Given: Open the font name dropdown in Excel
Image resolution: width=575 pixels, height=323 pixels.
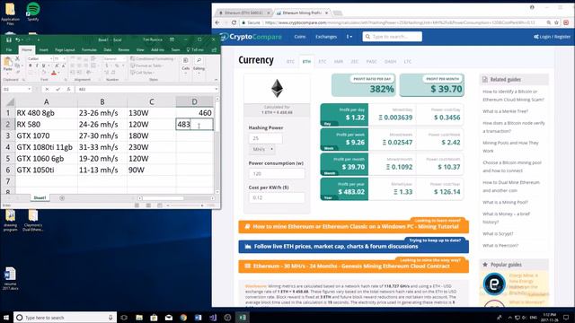Looking at the screenshot, I should point(51,58).
